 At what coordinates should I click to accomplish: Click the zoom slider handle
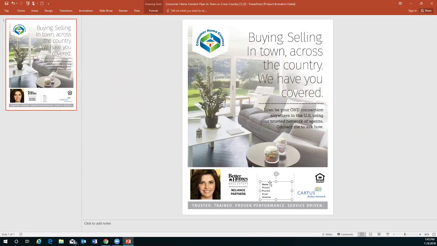[405, 234]
